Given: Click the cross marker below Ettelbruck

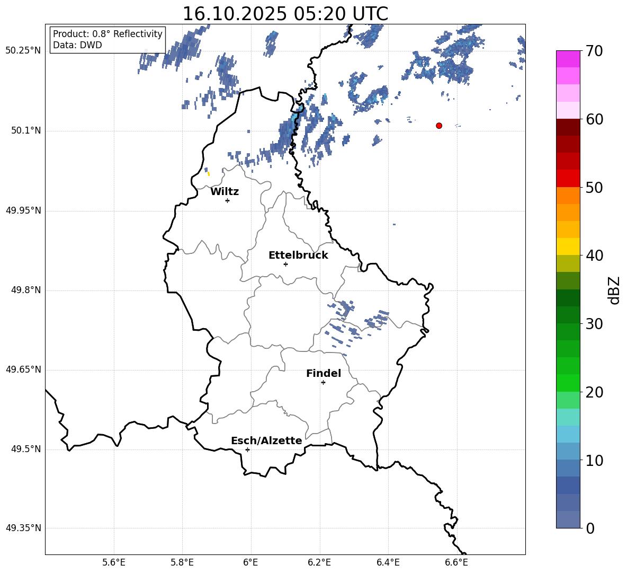Looking at the screenshot, I should [285, 264].
